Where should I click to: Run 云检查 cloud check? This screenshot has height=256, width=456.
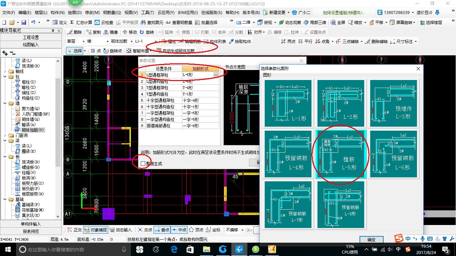[104, 22]
